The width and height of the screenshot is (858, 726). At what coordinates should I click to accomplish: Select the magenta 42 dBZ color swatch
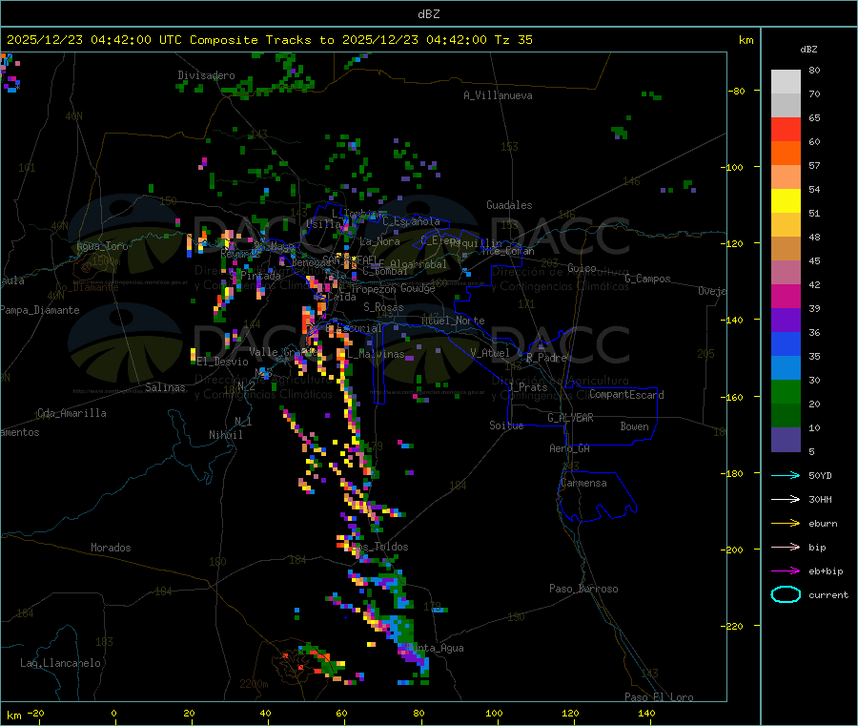coord(786,296)
